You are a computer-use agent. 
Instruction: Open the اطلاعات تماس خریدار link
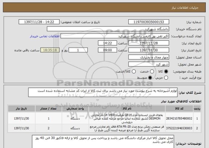pyautogui.click(x=45, y=36)
